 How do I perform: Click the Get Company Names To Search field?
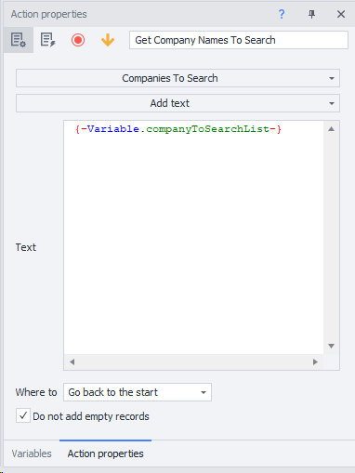point(239,40)
